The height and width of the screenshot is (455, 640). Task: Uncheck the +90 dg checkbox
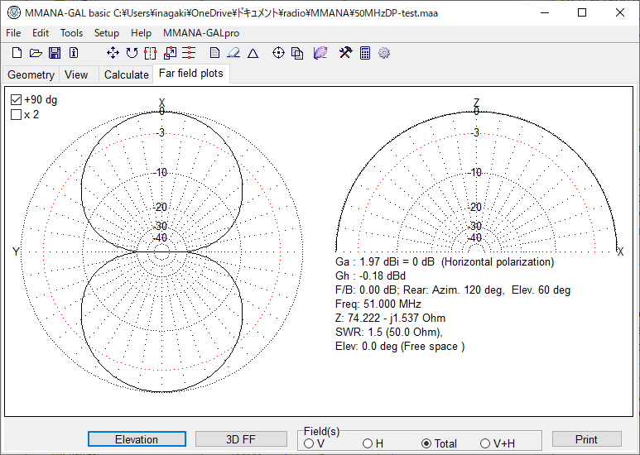(x=16, y=100)
